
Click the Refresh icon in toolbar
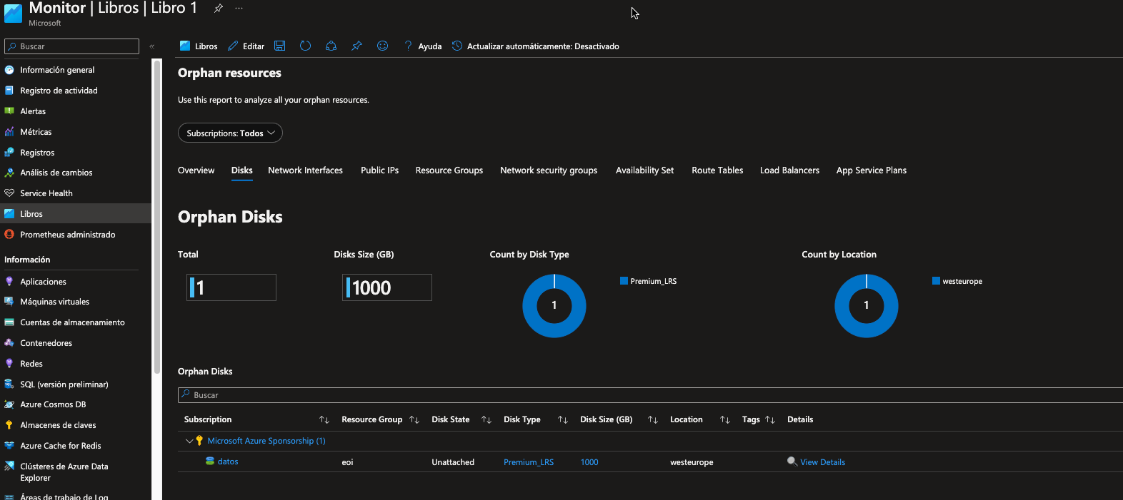[x=305, y=46]
